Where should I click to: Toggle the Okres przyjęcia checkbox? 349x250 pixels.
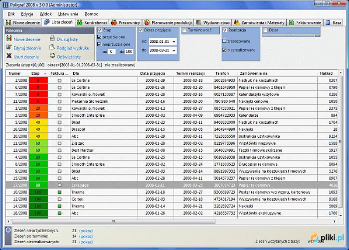point(140,30)
